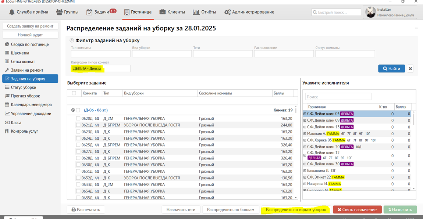Viewport: 423px width, 219px height.
Task: Check the box for room 0620Д
Action: pos(78,119)
